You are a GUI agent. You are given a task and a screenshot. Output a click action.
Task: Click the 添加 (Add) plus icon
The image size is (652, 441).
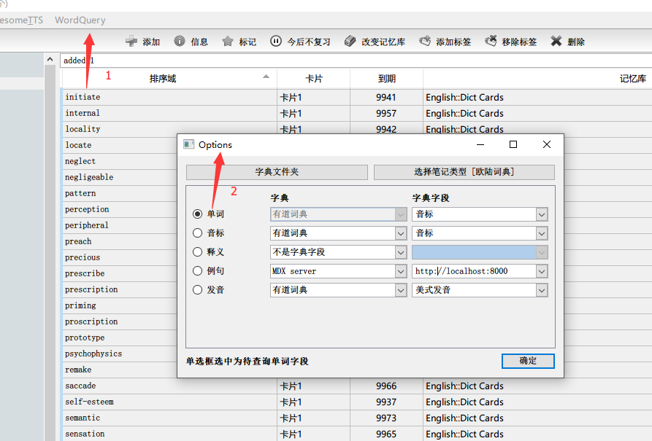pos(131,42)
